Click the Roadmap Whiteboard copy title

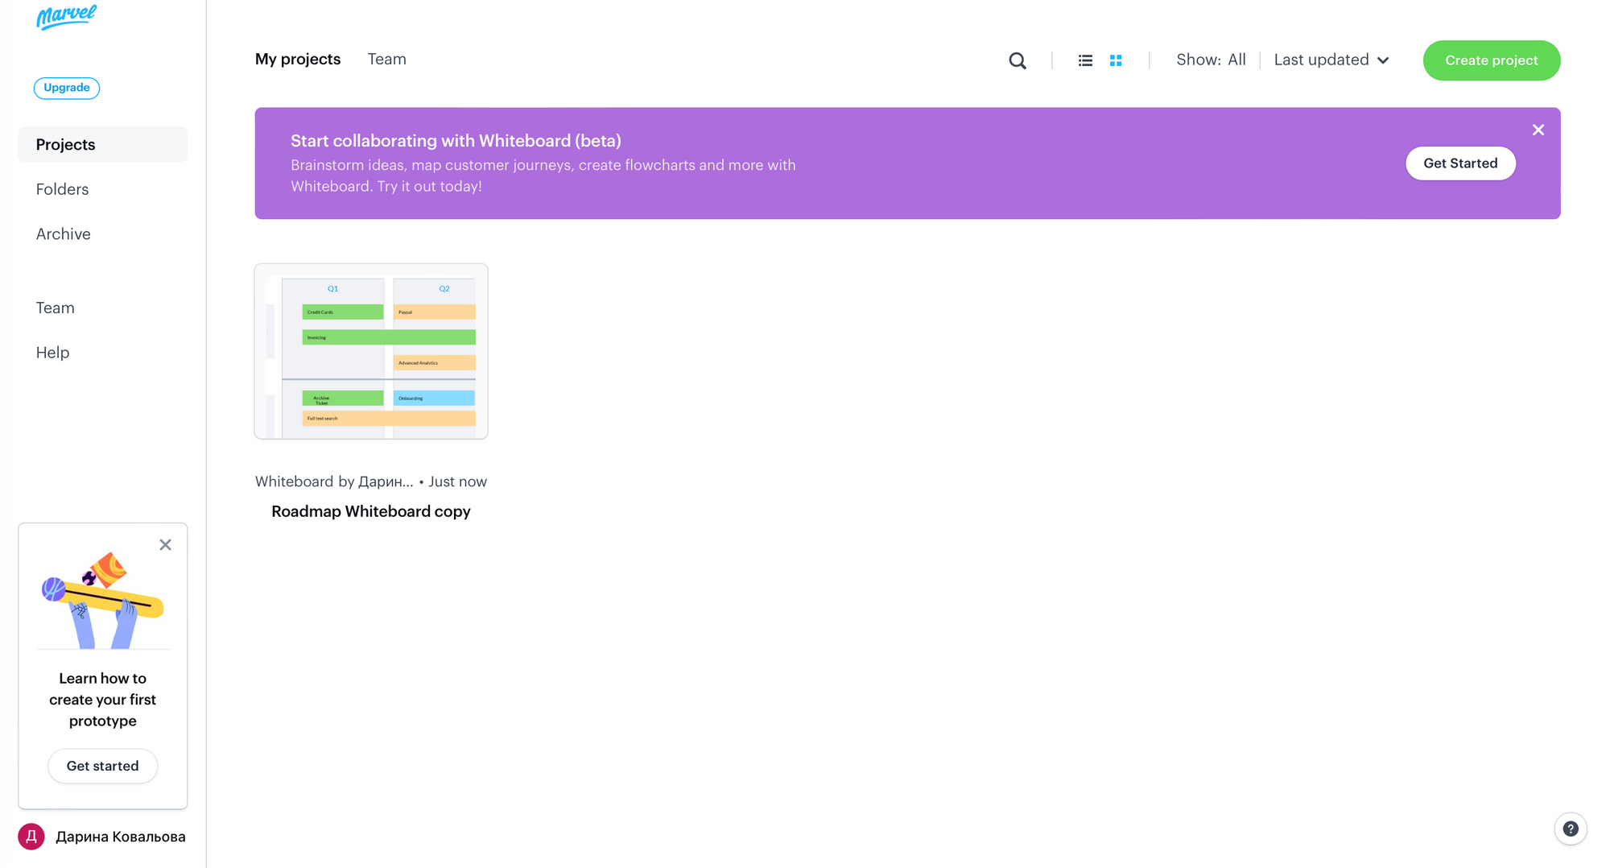(371, 511)
